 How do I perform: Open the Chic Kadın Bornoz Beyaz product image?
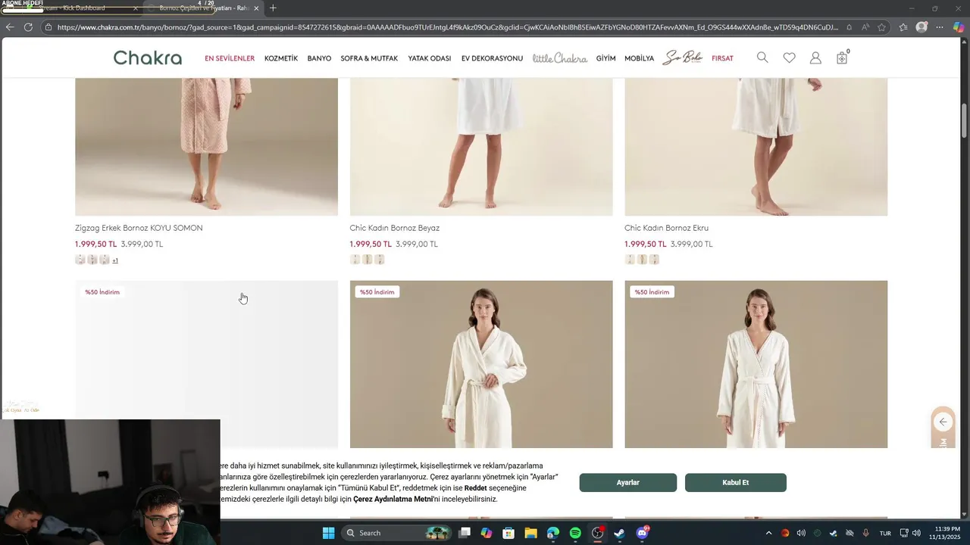pyautogui.click(x=481, y=146)
